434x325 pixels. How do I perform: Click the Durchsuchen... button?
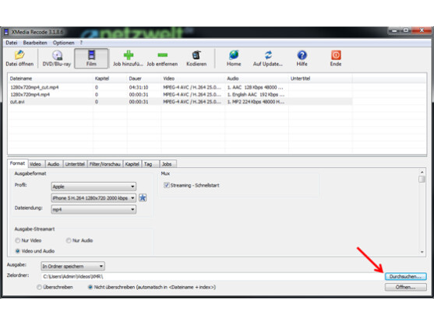pos(405,276)
